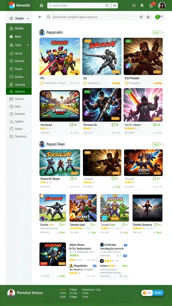The image size is (172, 306).
Task: Expand the Kedan dropdown at the sidebar top
Action: pyautogui.click(x=28, y=19)
